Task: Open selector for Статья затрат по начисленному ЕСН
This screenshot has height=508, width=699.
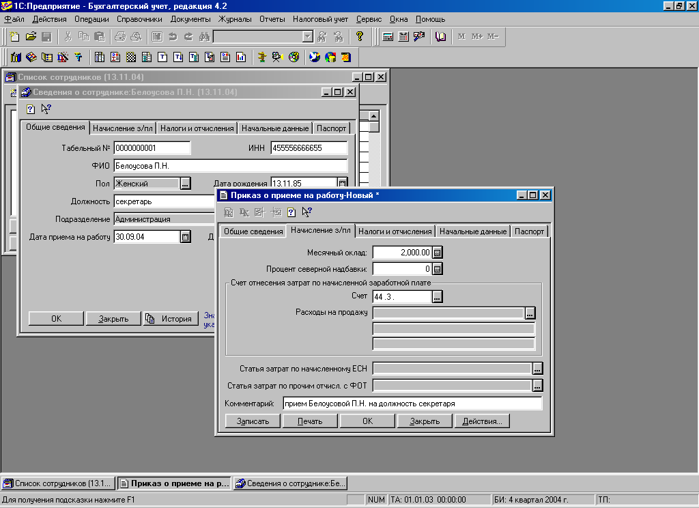Action: (x=538, y=369)
